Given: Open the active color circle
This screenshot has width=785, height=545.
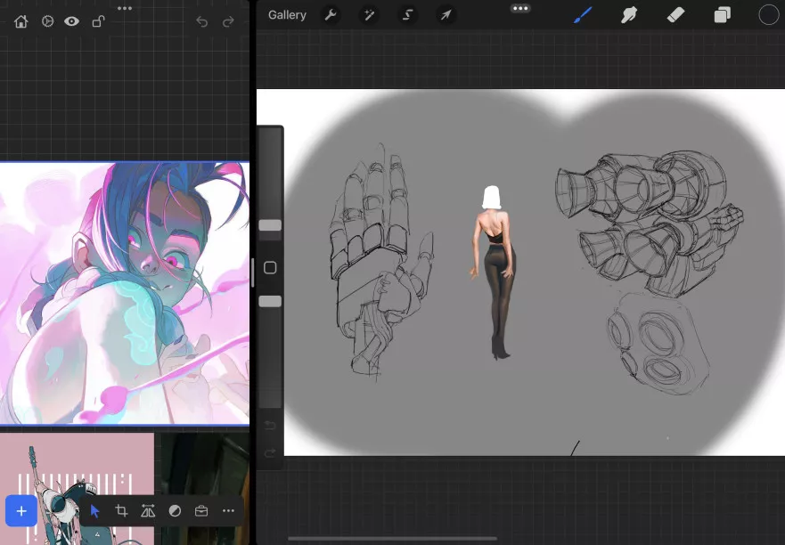Looking at the screenshot, I should tap(768, 15).
